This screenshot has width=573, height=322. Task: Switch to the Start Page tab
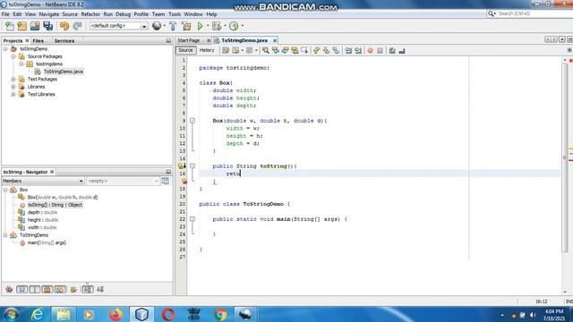point(189,40)
